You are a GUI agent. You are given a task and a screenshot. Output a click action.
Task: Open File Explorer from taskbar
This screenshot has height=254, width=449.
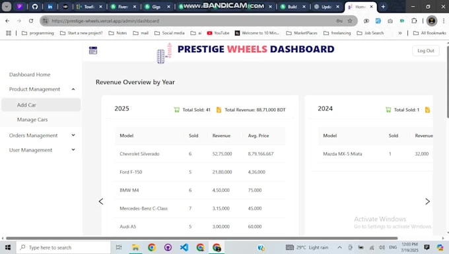[135, 247]
